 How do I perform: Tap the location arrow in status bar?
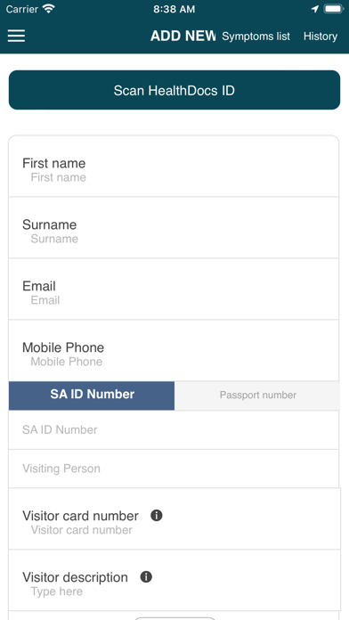click(314, 9)
